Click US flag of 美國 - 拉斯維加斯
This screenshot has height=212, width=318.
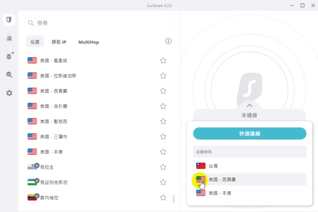coord(32,76)
